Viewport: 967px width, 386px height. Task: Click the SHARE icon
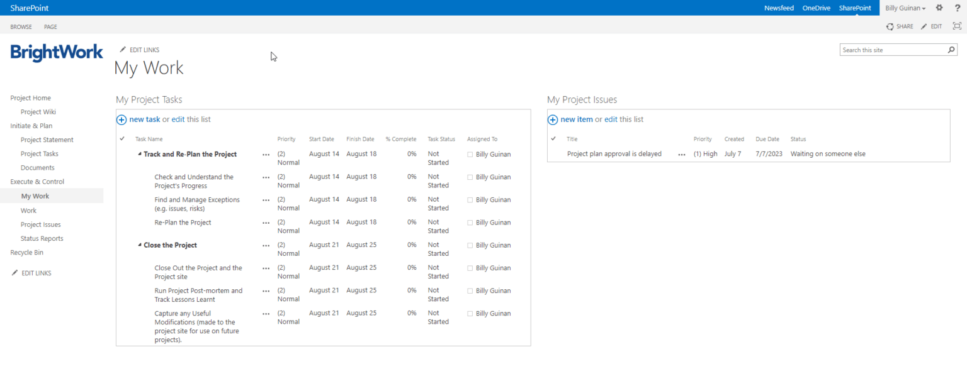click(x=890, y=26)
